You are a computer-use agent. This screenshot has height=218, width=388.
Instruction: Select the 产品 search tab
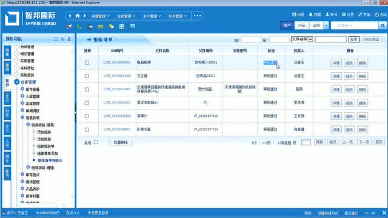pos(302,25)
